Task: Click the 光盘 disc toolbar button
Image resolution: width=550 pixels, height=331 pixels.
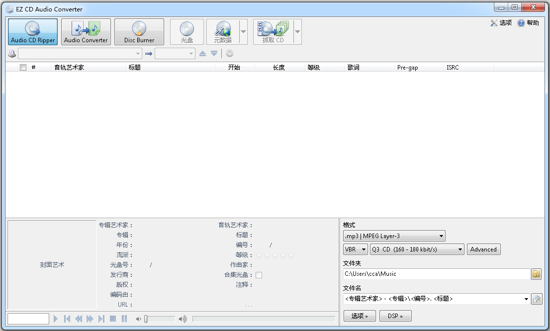Action: (x=186, y=32)
